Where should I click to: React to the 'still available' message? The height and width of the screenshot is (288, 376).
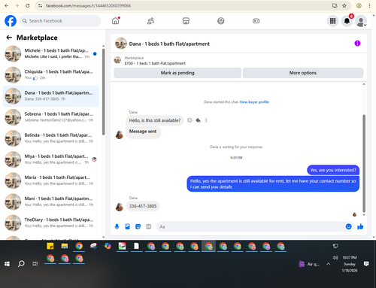point(190,120)
